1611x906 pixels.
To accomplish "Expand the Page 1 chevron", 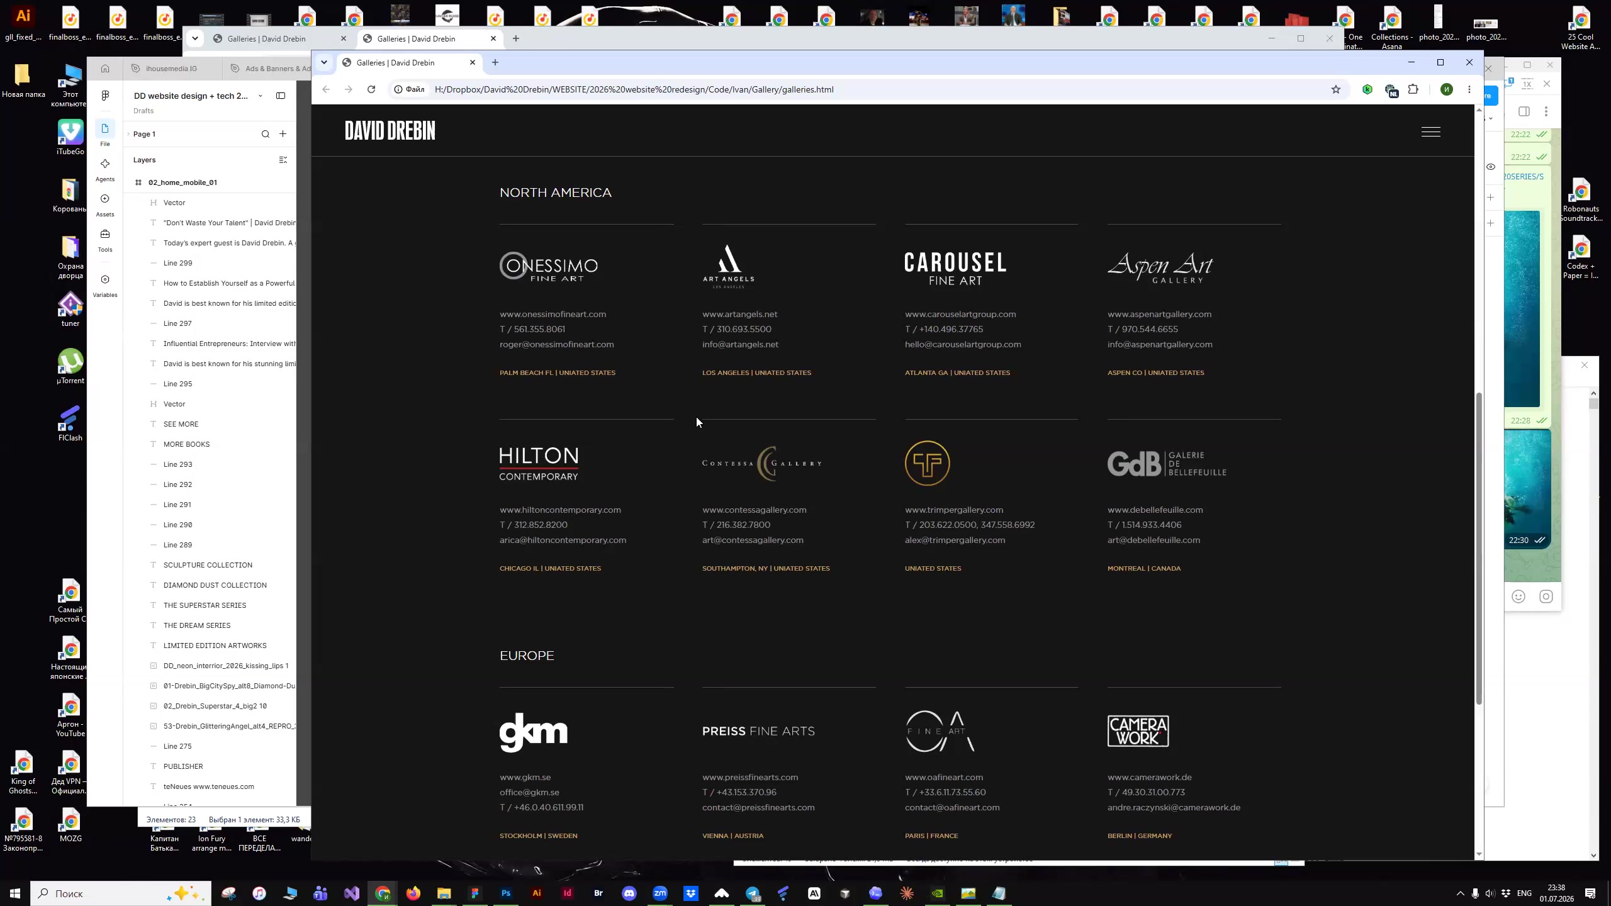I will point(128,134).
